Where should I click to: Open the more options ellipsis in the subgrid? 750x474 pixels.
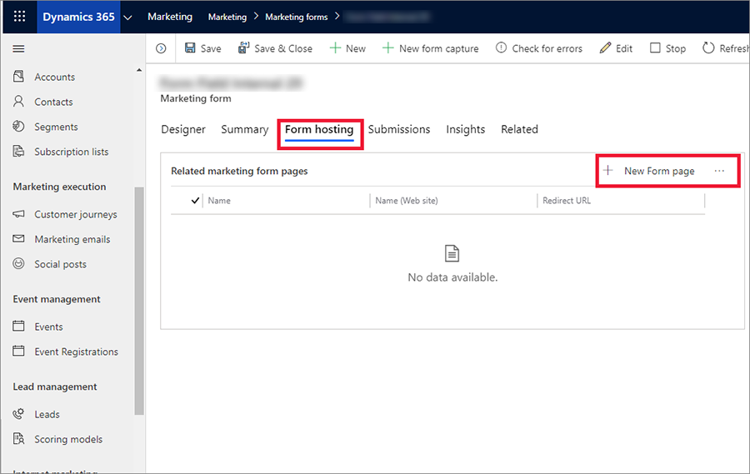[x=719, y=171]
